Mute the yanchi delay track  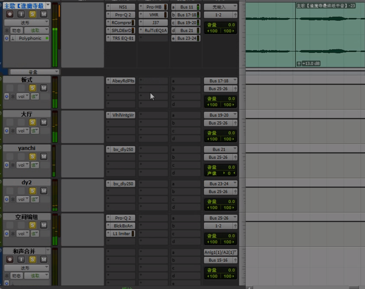[x=44, y=156]
